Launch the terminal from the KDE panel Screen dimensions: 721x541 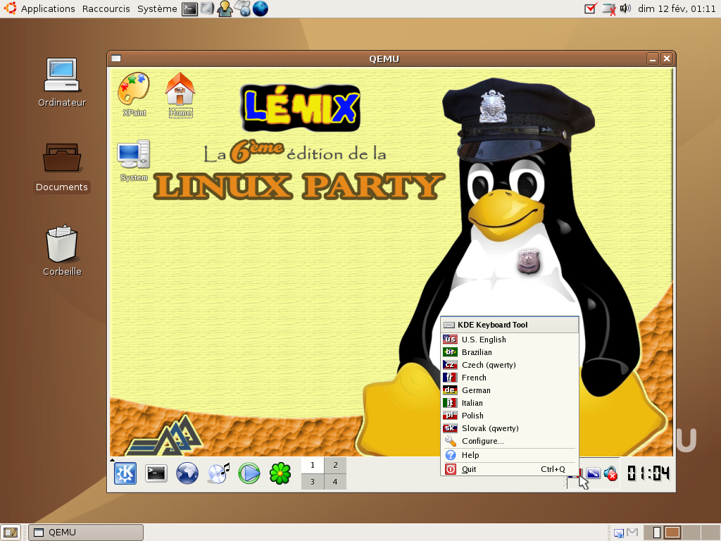pyautogui.click(x=156, y=473)
